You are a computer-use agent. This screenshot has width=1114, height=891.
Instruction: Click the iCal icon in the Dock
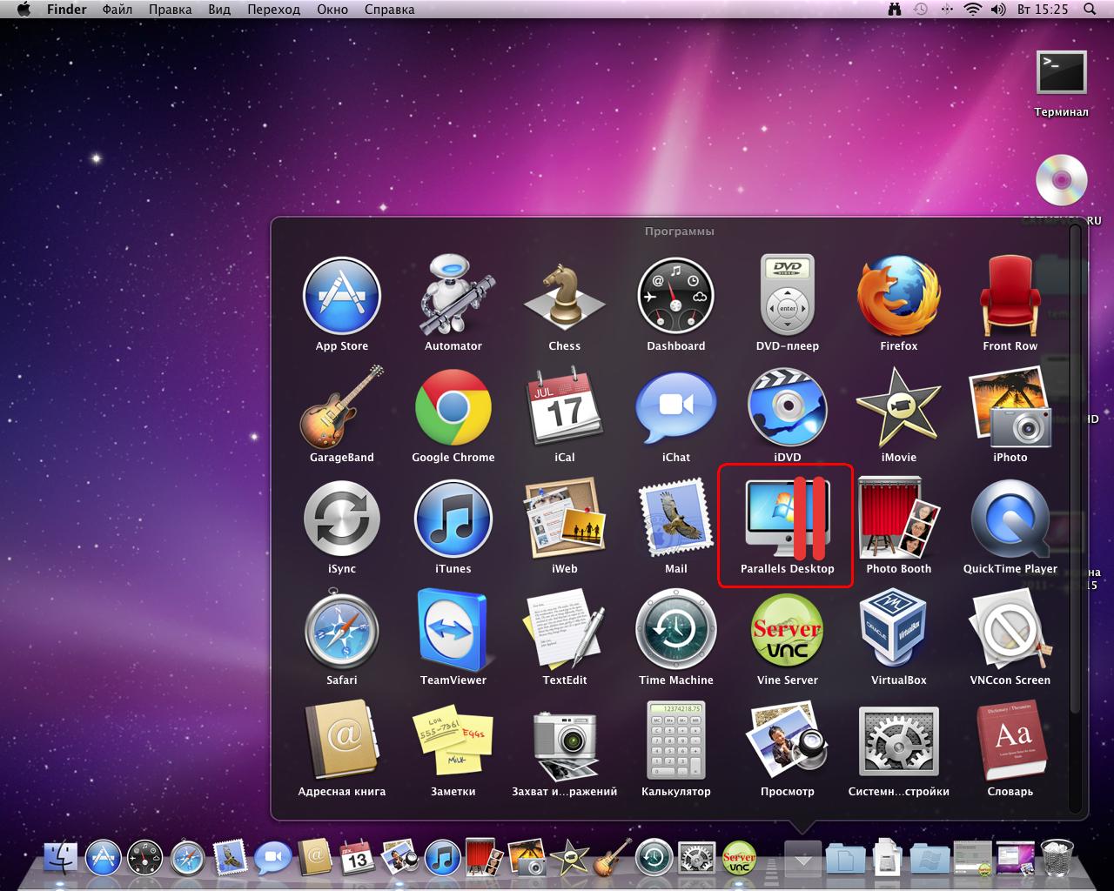(357, 859)
